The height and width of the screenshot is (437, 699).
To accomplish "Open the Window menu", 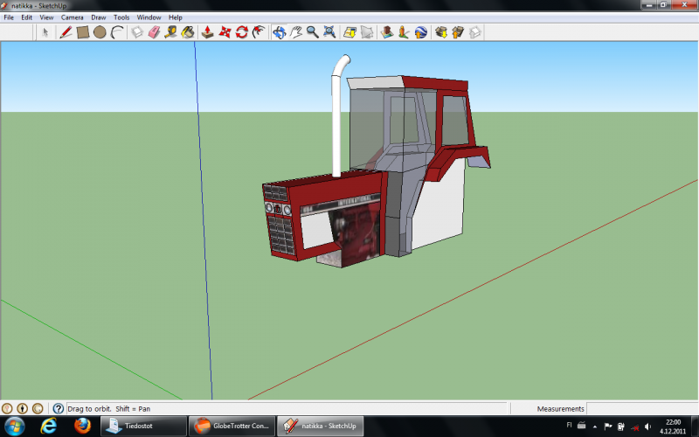I will click(149, 17).
